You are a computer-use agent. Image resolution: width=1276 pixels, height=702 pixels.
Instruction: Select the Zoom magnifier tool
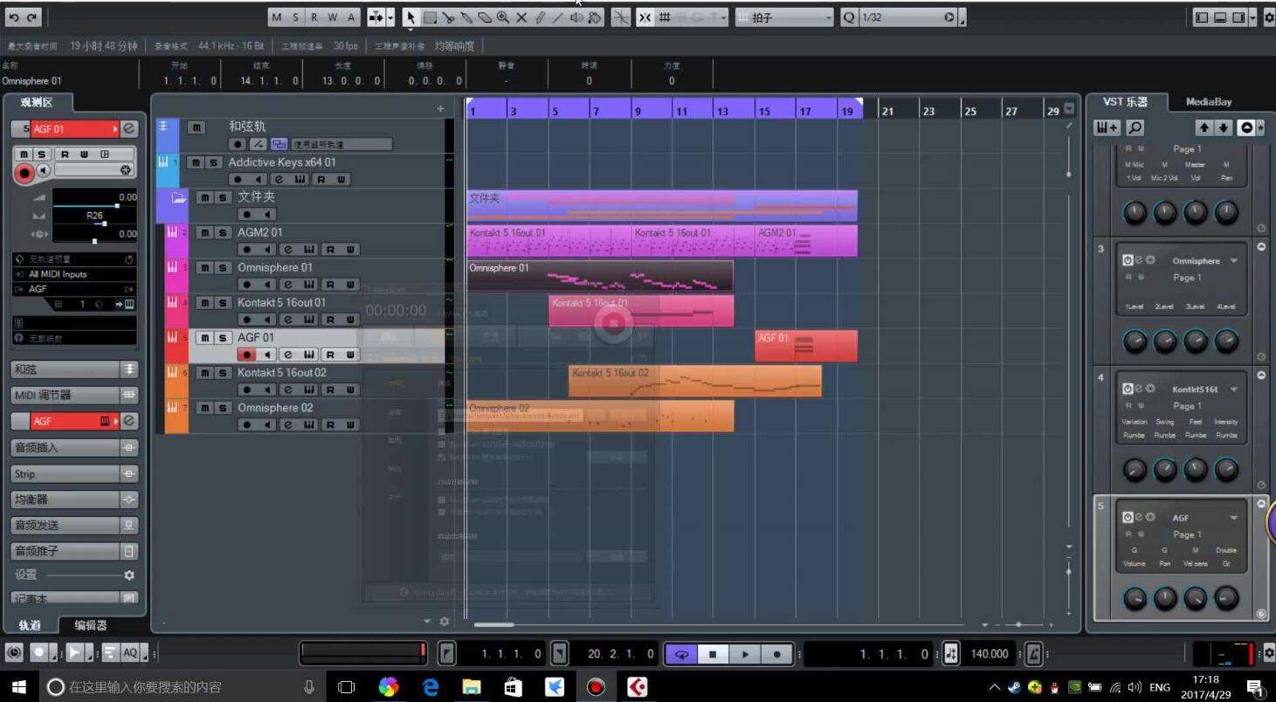click(503, 17)
